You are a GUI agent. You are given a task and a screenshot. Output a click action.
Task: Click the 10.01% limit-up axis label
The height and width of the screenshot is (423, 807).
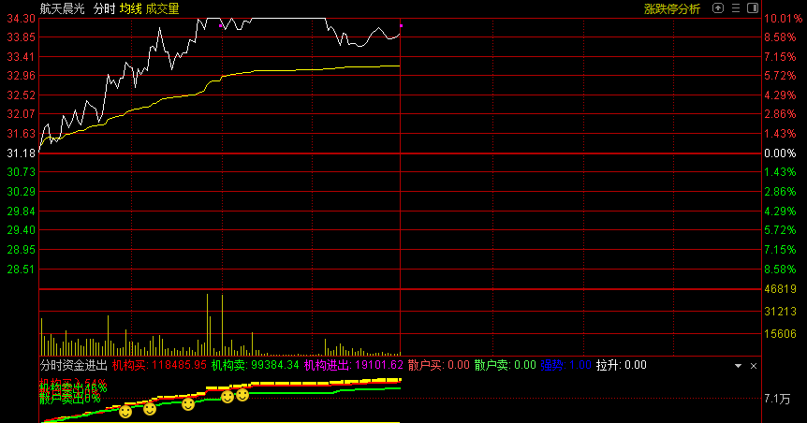pyautogui.click(x=779, y=19)
